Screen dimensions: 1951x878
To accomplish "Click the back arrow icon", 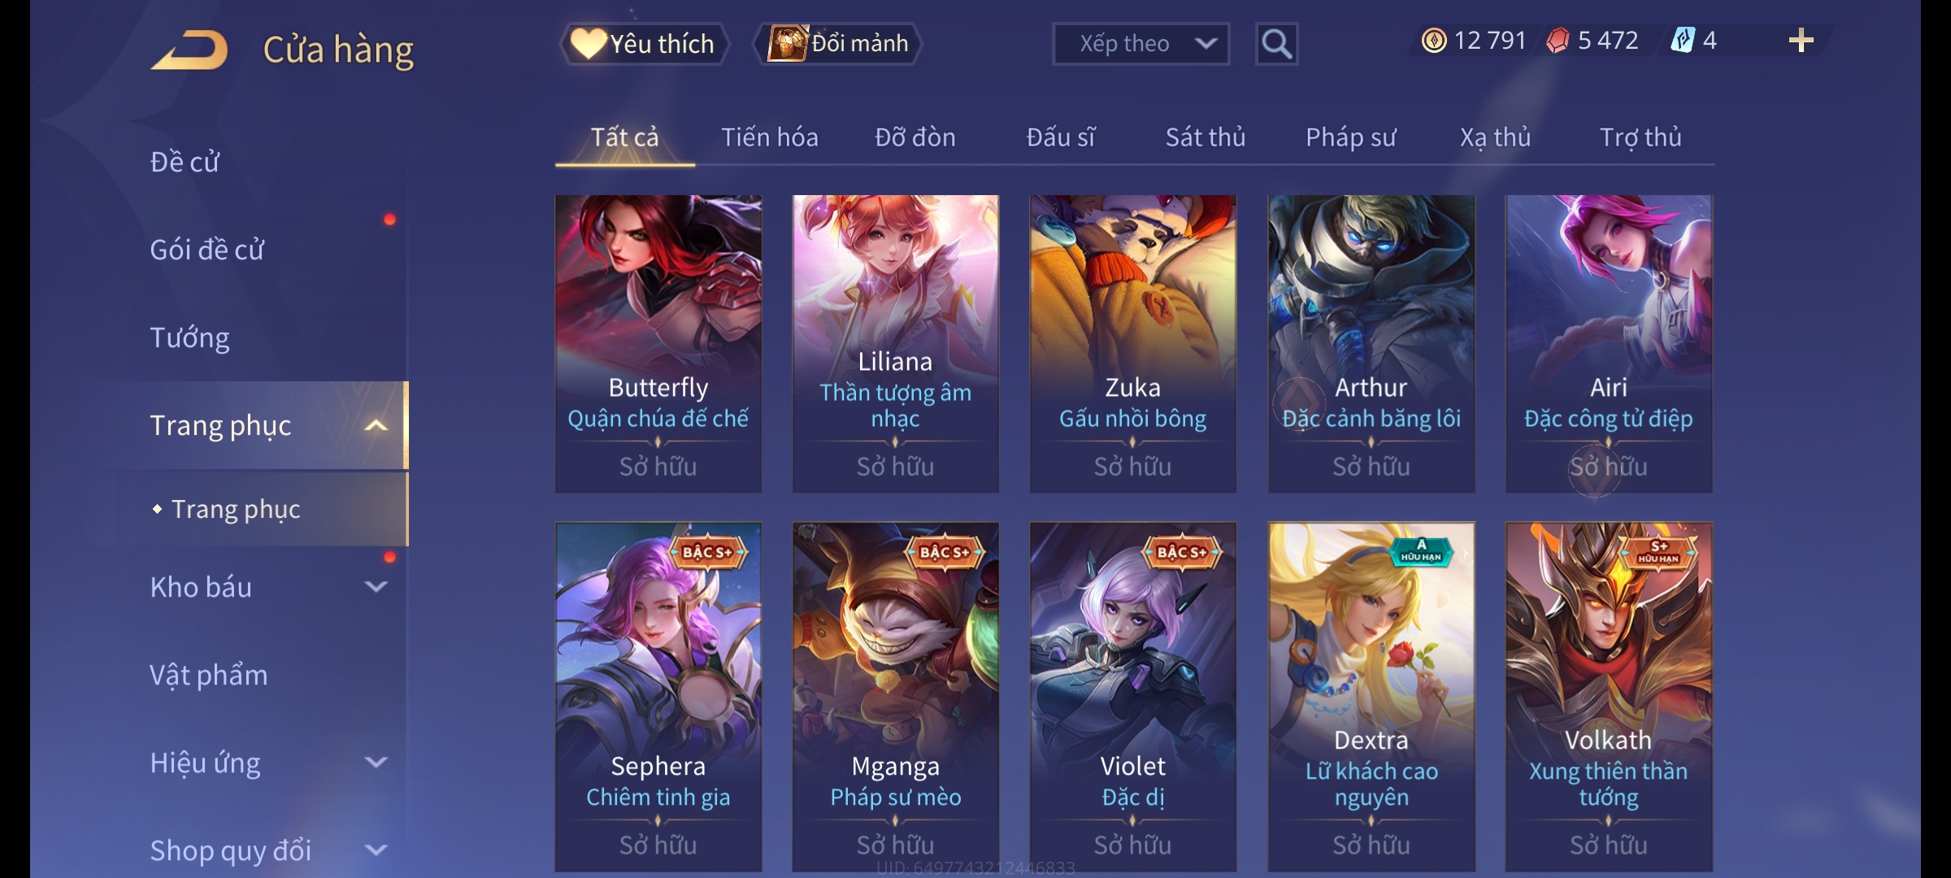I will pyautogui.click(x=189, y=50).
